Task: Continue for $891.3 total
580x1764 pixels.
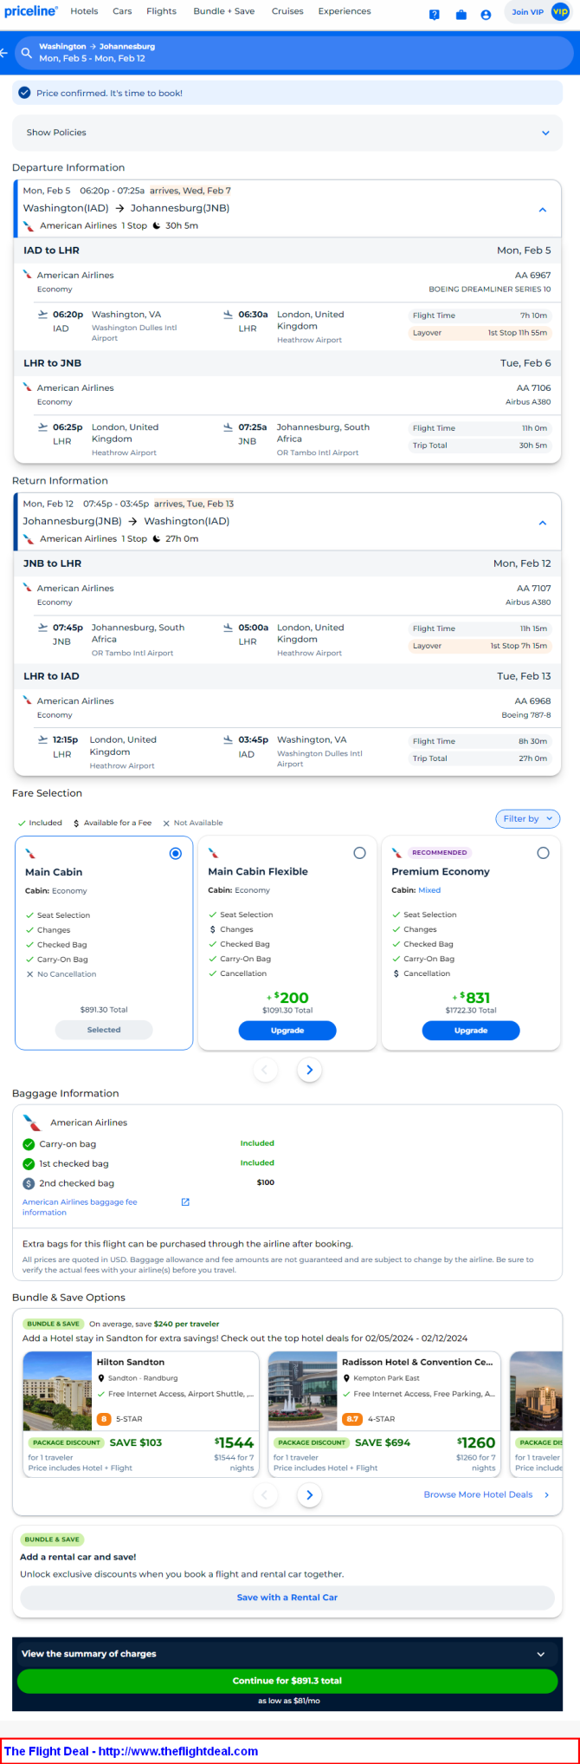Action: 287,1681
